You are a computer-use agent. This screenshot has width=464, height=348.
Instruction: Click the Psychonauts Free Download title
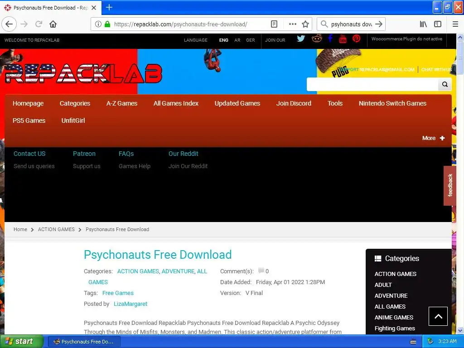pyautogui.click(x=158, y=255)
